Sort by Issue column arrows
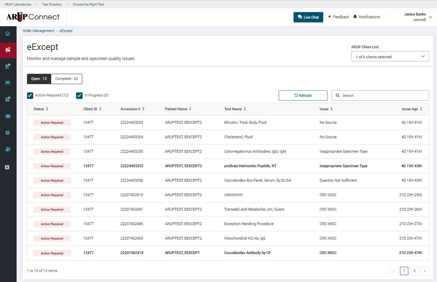Screen dimensions: 437x282 coord(332,109)
